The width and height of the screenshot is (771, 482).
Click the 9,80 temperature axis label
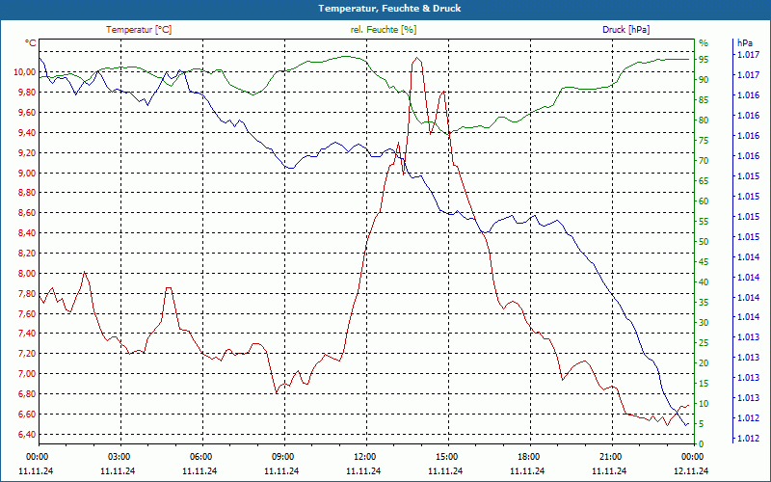[27, 93]
